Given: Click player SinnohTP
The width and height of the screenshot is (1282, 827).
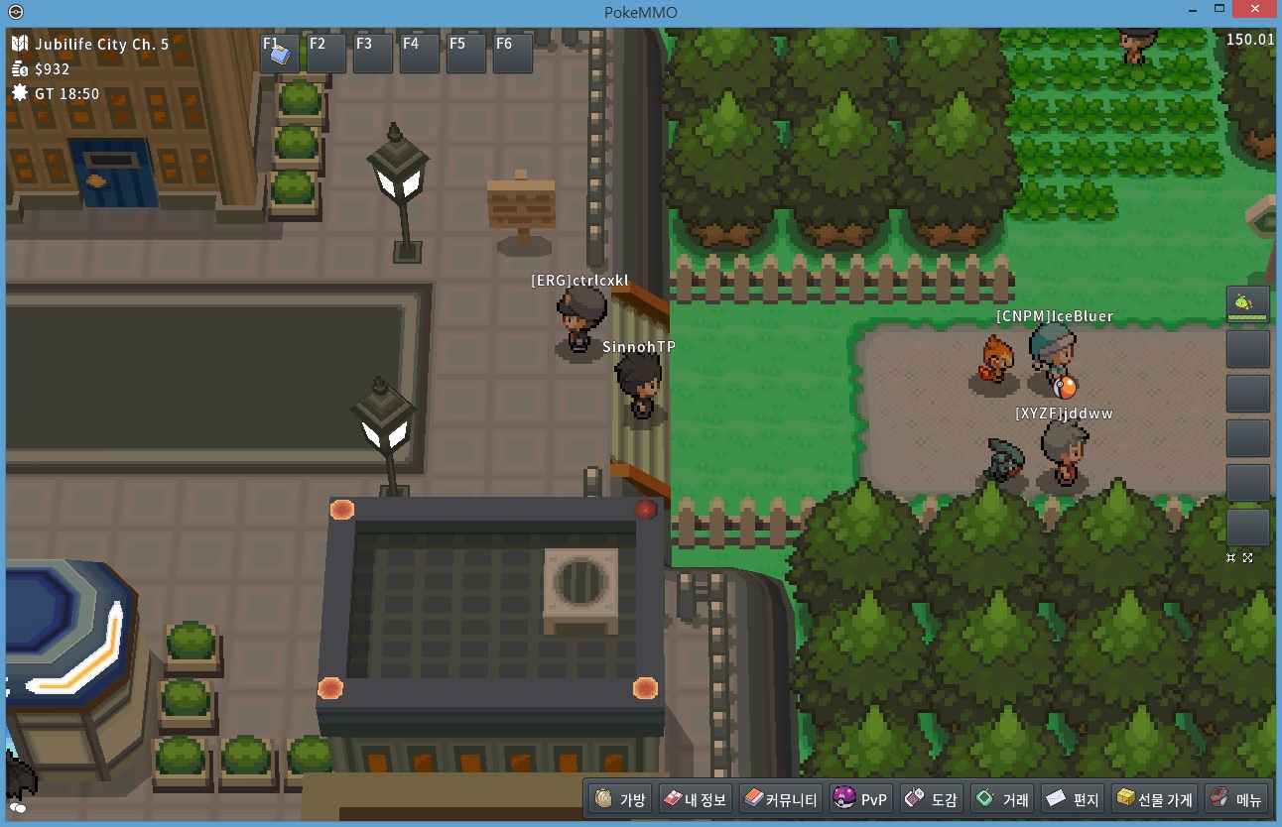Looking at the screenshot, I should [637, 387].
